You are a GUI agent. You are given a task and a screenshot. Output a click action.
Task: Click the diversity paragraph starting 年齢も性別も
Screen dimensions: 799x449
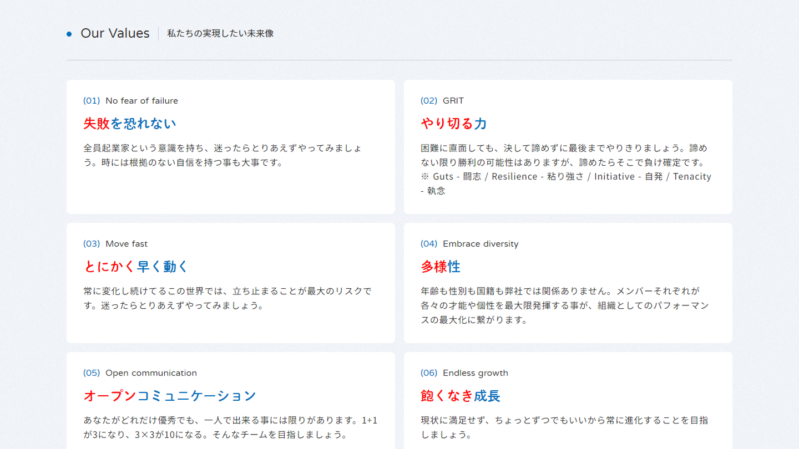(564, 305)
